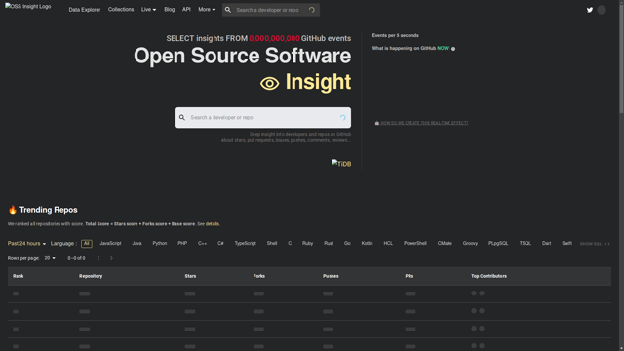Filter trending repos by TSQL
The width and height of the screenshot is (624, 351).
point(525,243)
